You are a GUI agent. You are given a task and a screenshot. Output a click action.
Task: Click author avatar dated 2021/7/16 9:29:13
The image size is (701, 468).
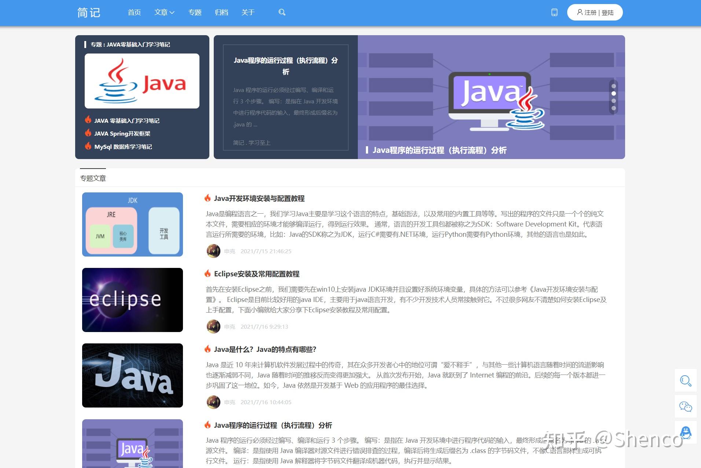213,327
